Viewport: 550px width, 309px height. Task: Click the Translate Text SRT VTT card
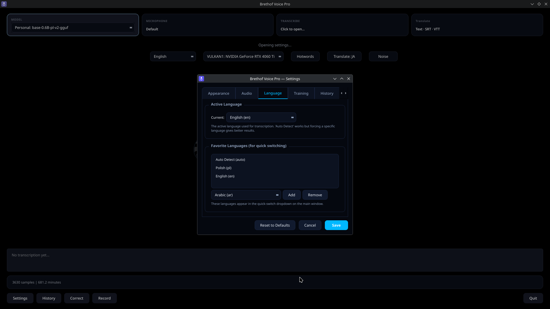(x=477, y=25)
